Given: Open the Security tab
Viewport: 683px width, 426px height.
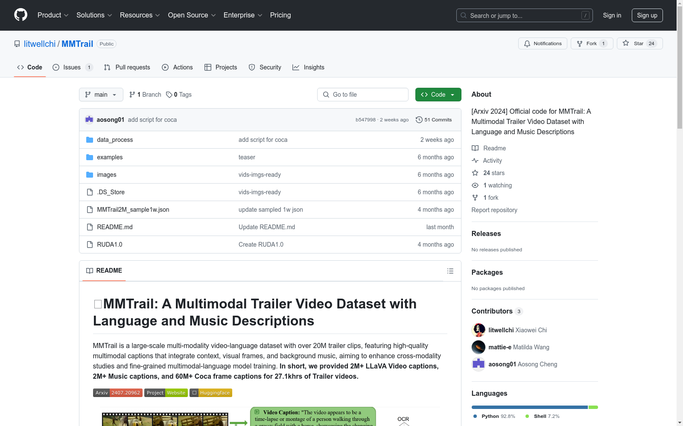Looking at the screenshot, I should coord(265,67).
